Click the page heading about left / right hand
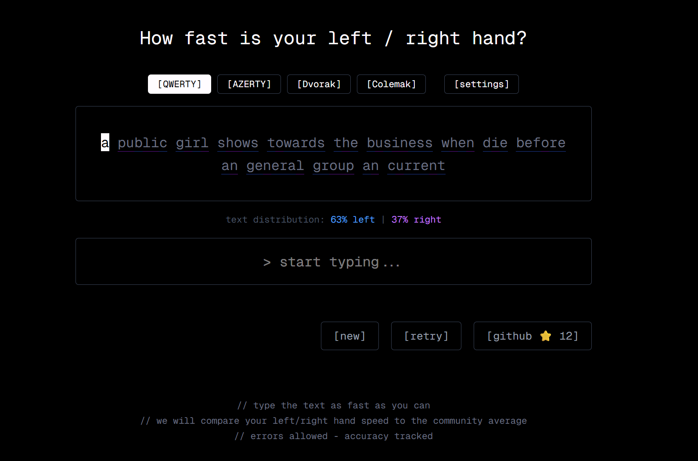 333,38
